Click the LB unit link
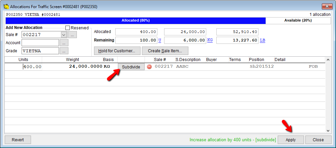The image size is (336, 148). coord(263,40)
